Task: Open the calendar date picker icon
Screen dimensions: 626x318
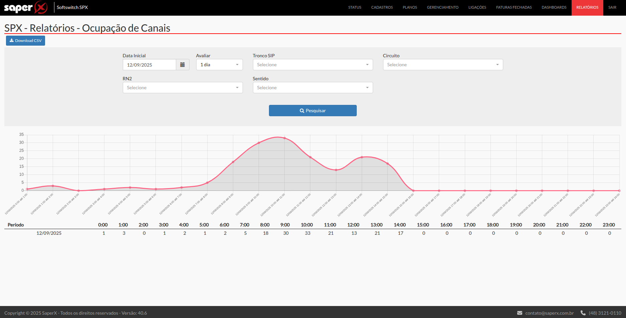Action: pyautogui.click(x=183, y=65)
